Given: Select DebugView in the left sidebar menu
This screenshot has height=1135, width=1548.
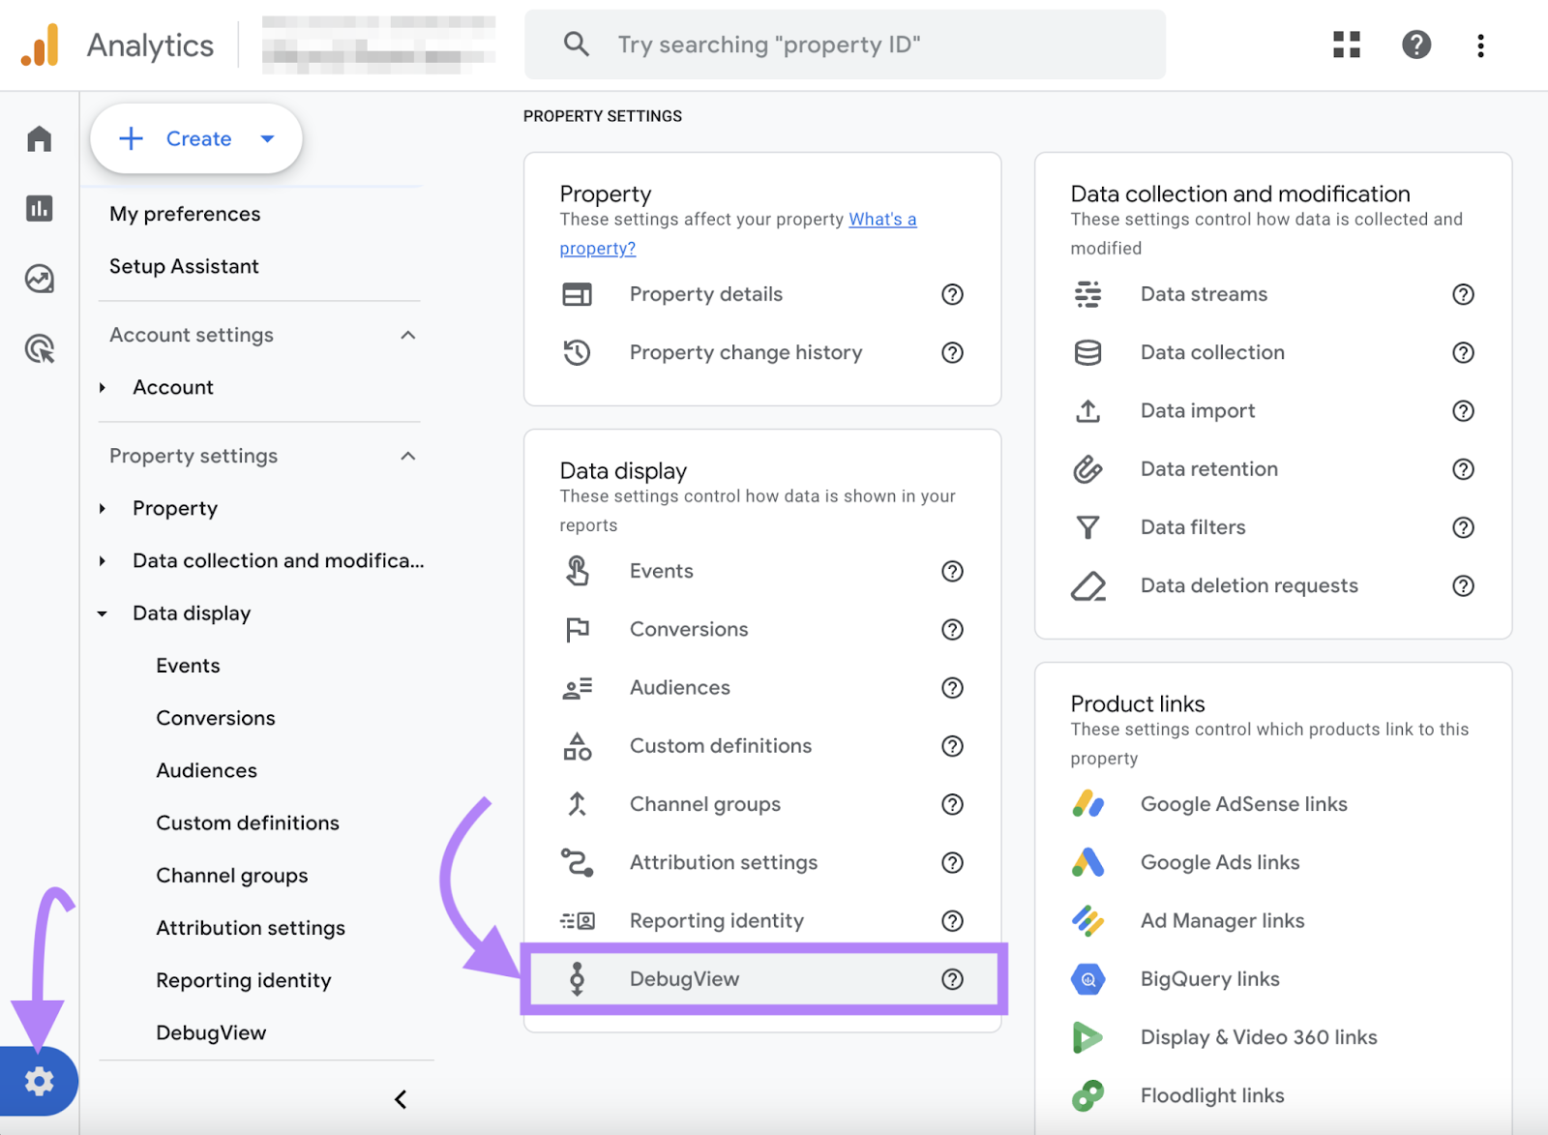Looking at the screenshot, I should point(211,1031).
